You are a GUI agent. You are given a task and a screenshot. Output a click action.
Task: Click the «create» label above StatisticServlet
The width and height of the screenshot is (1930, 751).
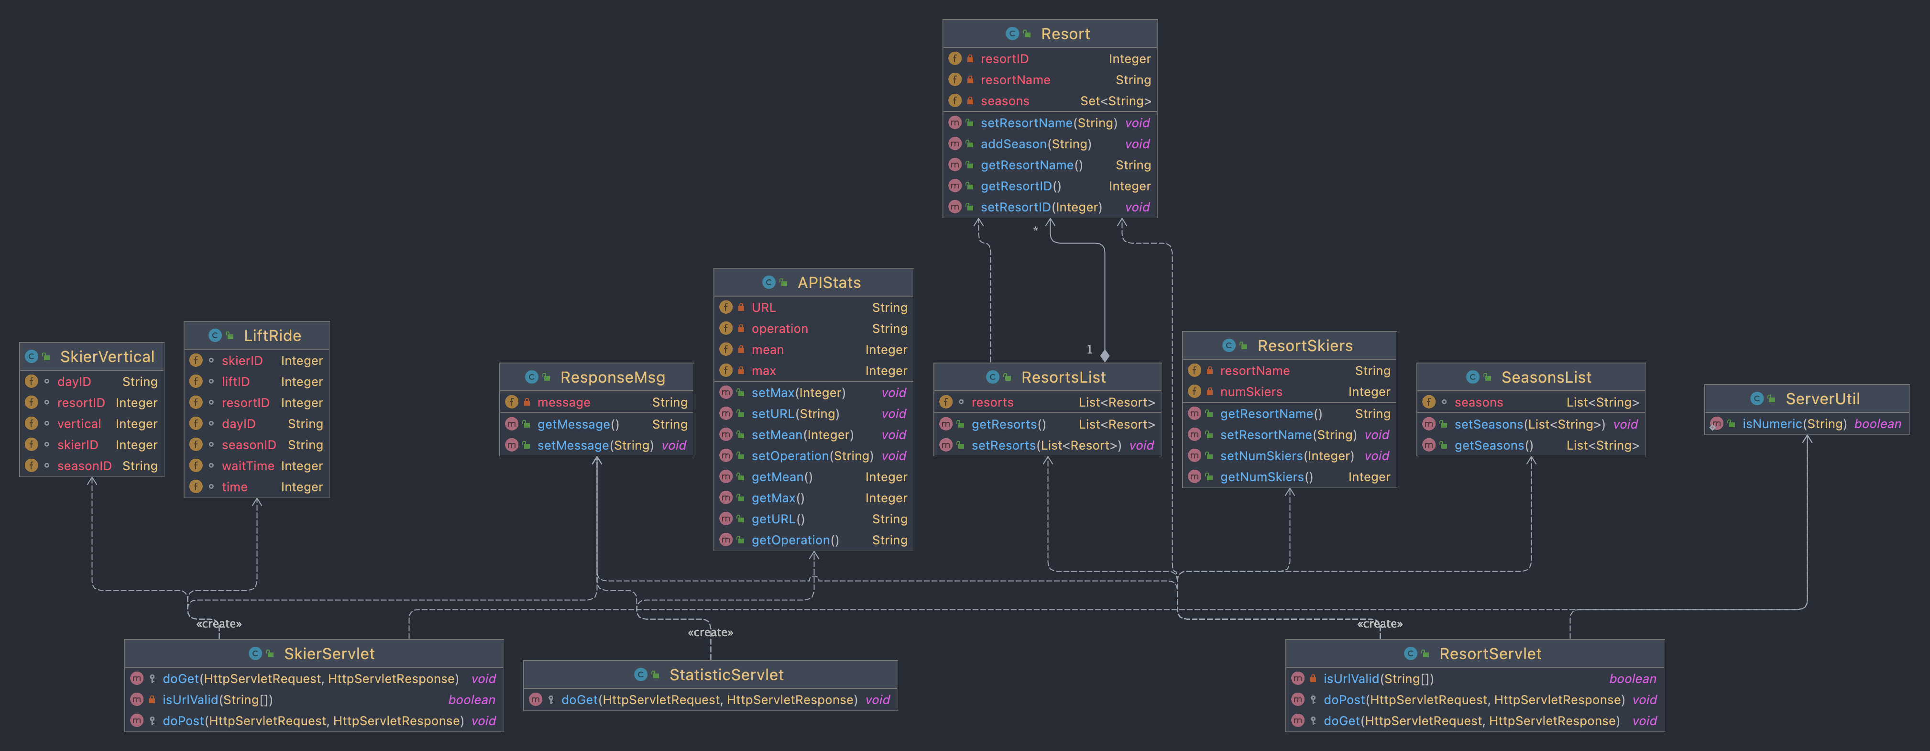pyautogui.click(x=710, y=632)
